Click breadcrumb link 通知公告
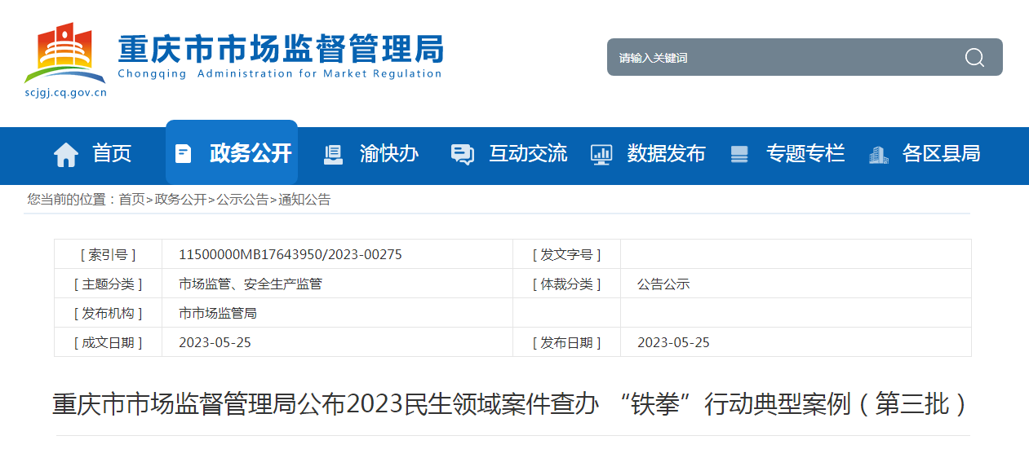The height and width of the screenshot is (449, 1029). click(304, 200)
